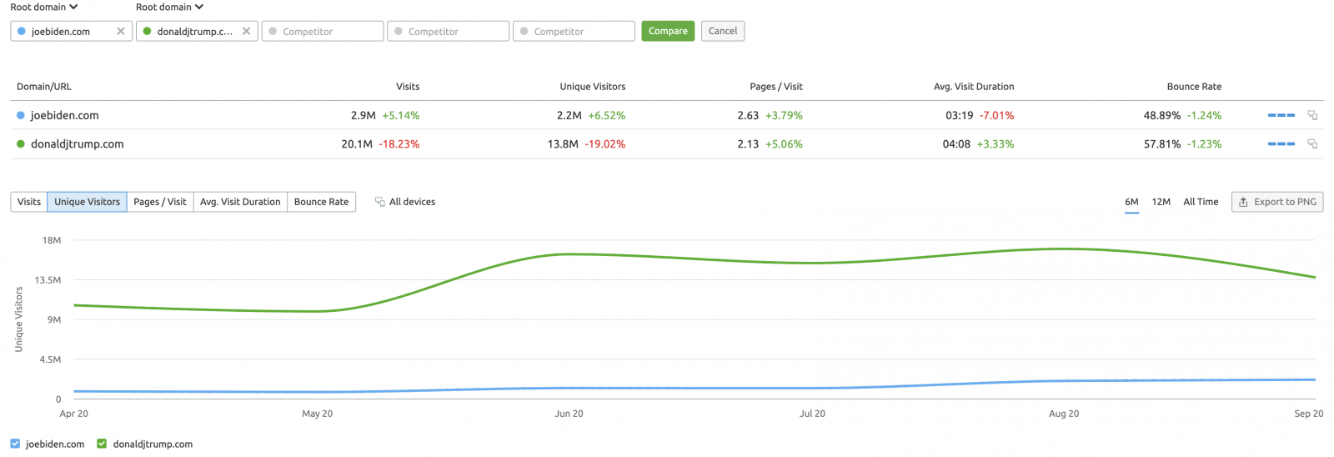
Task: Open second Root domain dropdown
Action: tap(170, 7)
